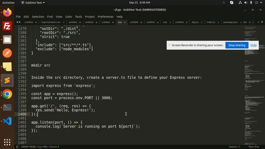This screenshot has height=149, width=265.
Task: Close the index.js tab
Action: (218, 22)
